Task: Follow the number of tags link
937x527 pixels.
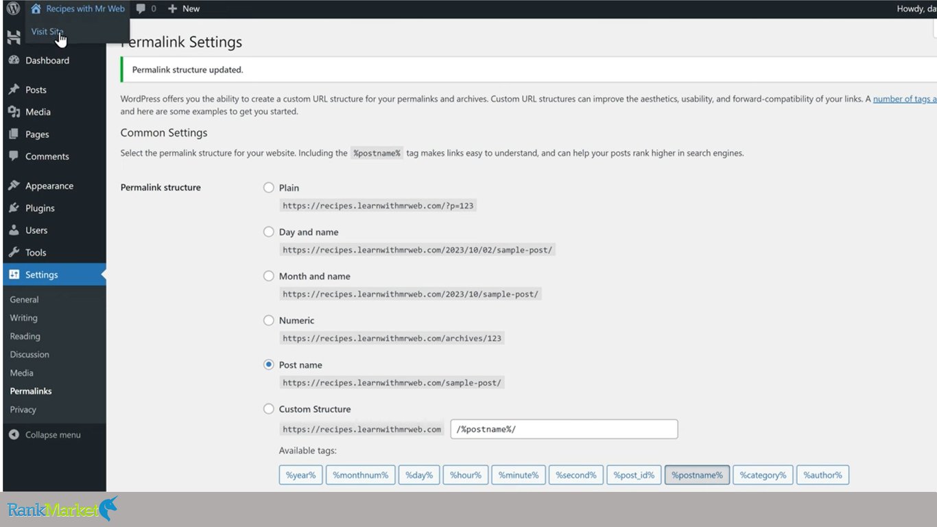Action: pyautogui.click(x=904, y=99)
